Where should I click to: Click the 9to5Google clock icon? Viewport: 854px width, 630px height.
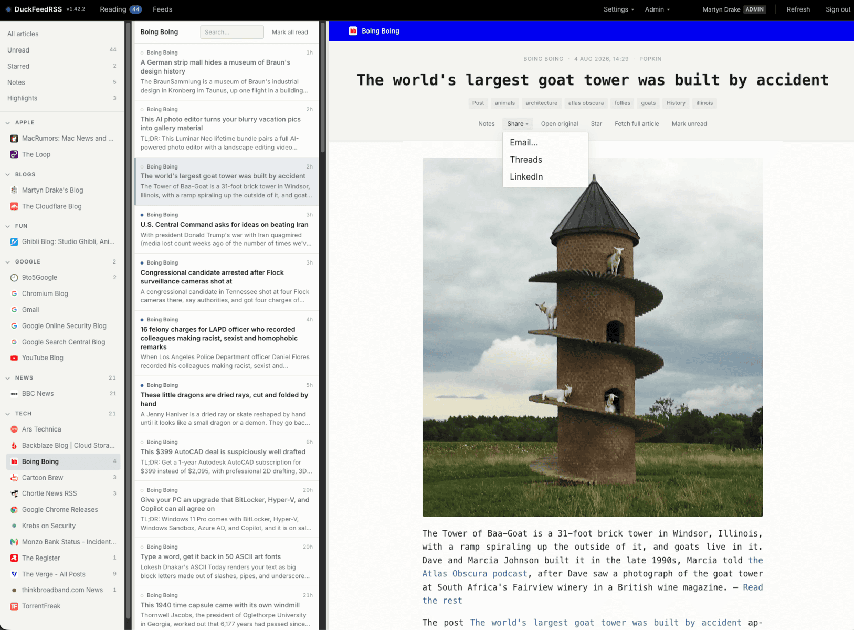(14, 278)
